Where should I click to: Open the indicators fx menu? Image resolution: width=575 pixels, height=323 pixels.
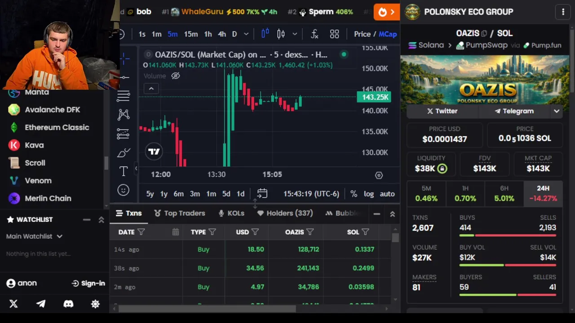314,34
